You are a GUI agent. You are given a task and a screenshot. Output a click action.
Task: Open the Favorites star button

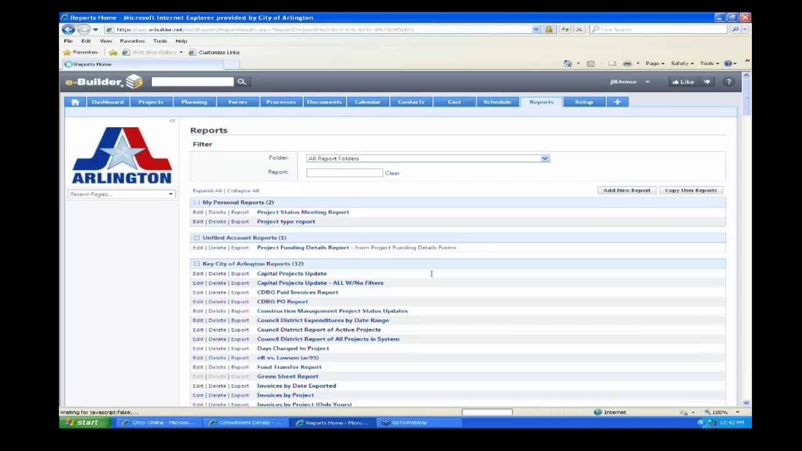pyautogui.click(x=81, y=53)
